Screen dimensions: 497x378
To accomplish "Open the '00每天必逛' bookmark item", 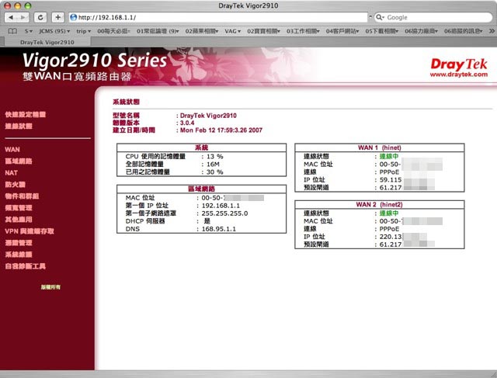I will 113,31.
